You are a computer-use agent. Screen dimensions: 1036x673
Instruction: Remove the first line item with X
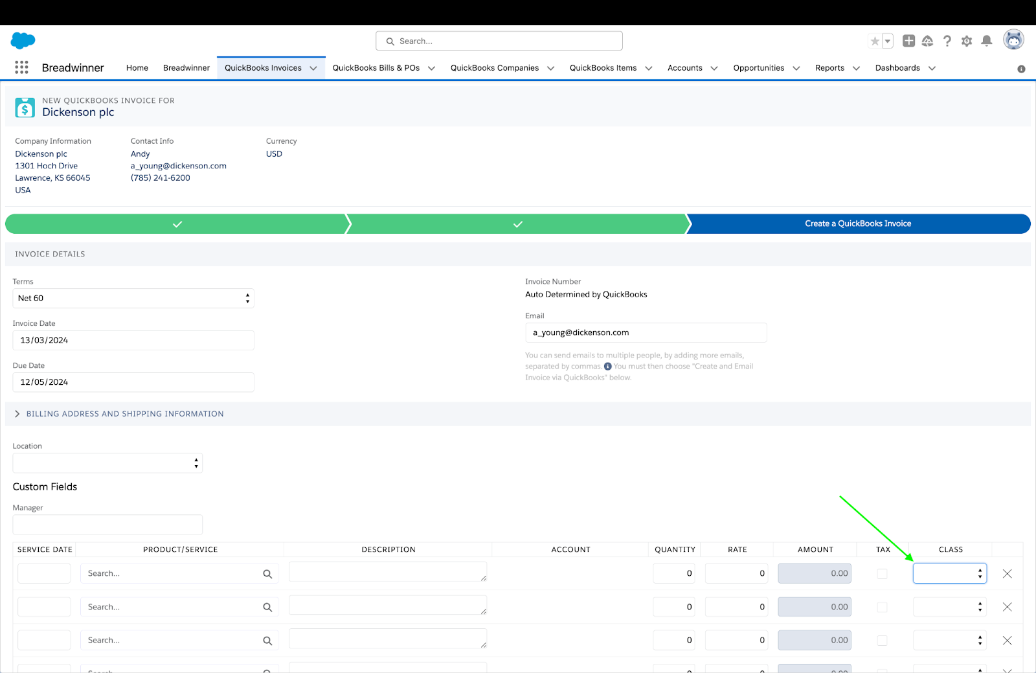click(x=1007, y=573)
